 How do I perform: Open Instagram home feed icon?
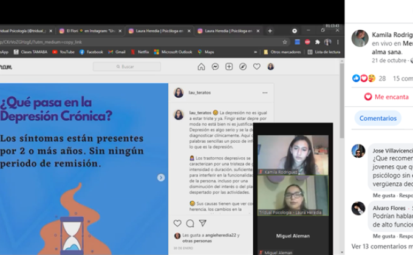point(202,67)
